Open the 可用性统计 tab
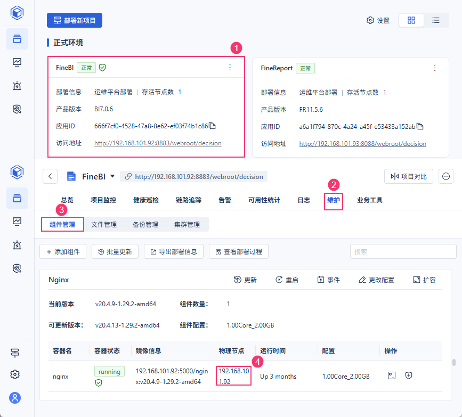This screenshot has width=462, height=417. click(x=264, y=200)
